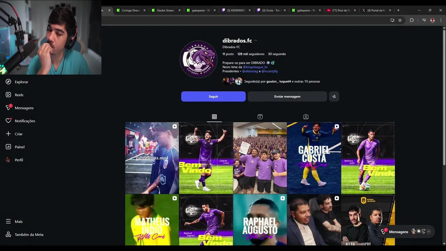Open the @kingsleague_br link
The height and width of the screenshot is (251, 446).
tap(255, 67)
